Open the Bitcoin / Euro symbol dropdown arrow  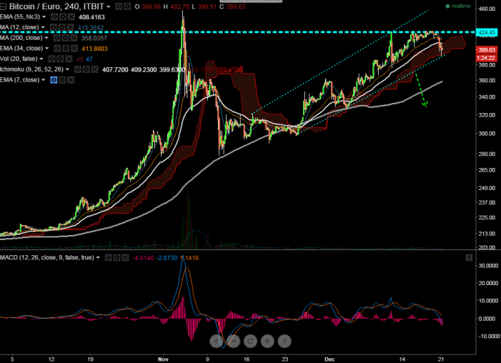(109, 6)
